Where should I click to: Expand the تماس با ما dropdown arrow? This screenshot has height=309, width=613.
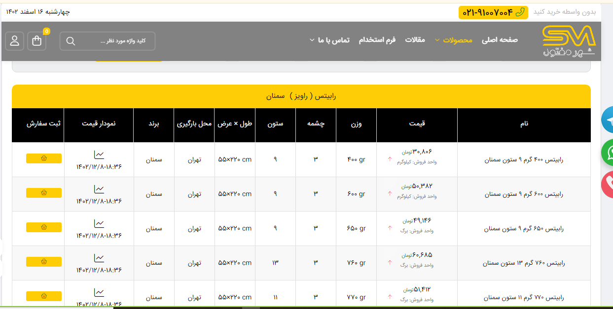312,40
